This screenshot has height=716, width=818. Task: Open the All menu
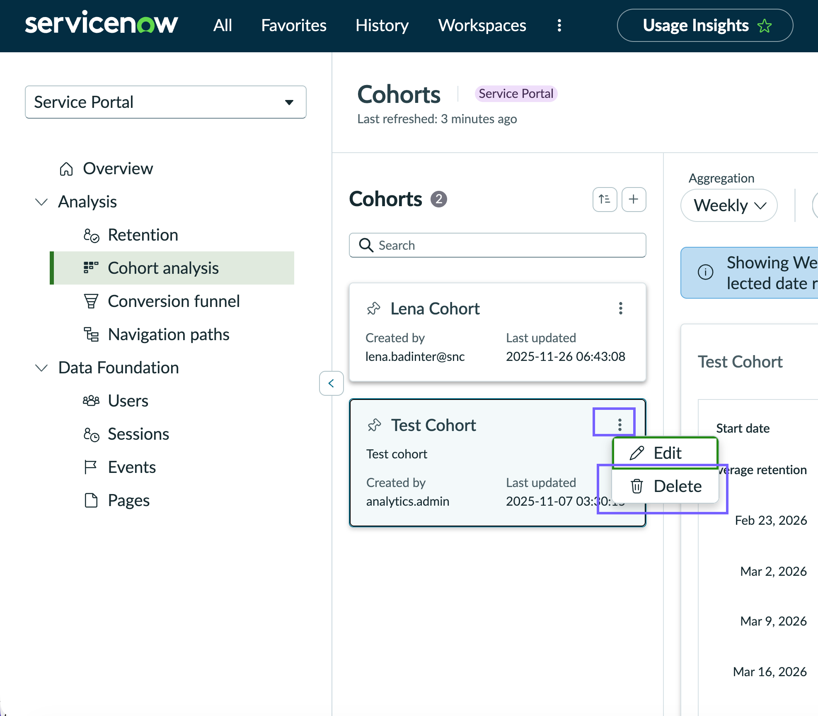click(x=223, y=26)
